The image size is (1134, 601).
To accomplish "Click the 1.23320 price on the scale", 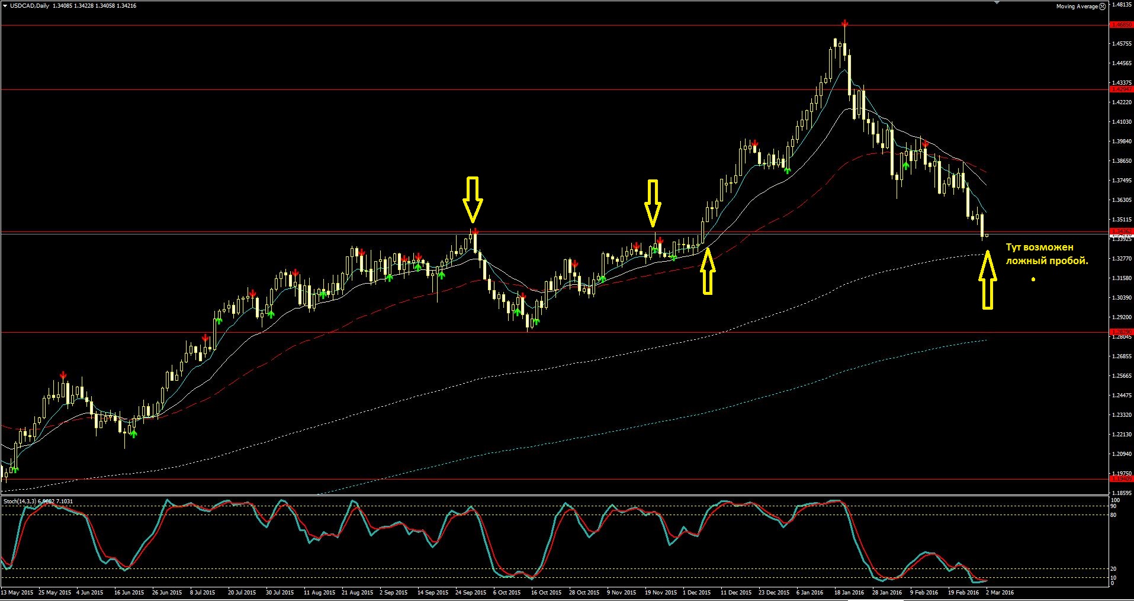I will tap(1123, 415).
